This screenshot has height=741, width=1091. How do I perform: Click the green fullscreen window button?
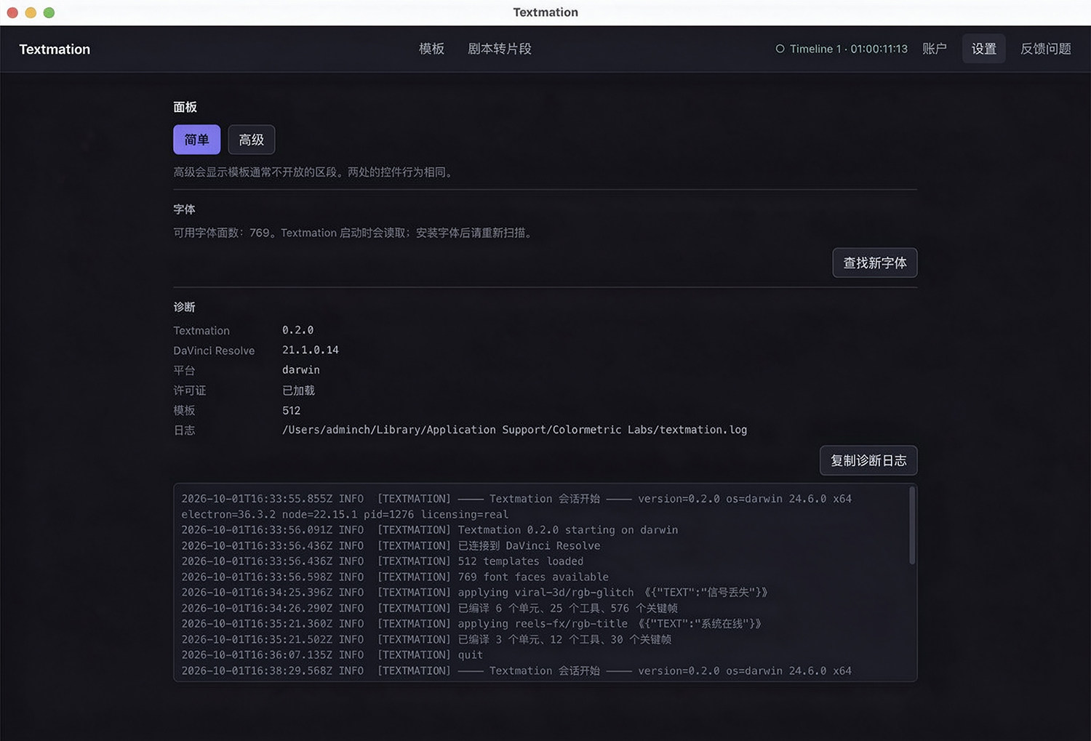click(49, 12)
